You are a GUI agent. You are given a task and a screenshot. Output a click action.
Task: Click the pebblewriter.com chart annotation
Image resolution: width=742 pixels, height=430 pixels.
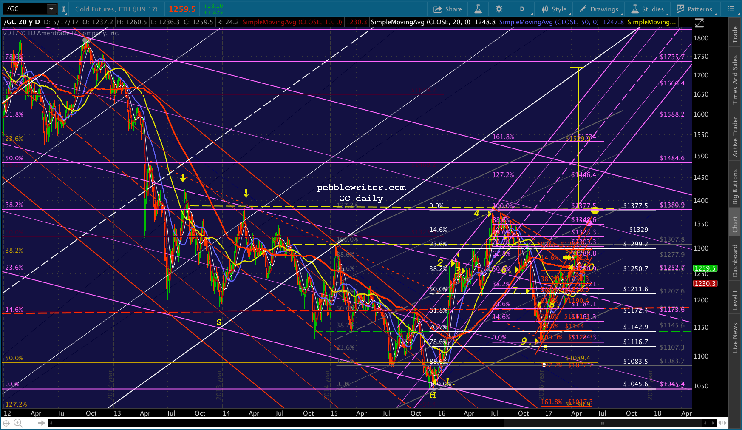pyautogui.click(x=361, y=188)
